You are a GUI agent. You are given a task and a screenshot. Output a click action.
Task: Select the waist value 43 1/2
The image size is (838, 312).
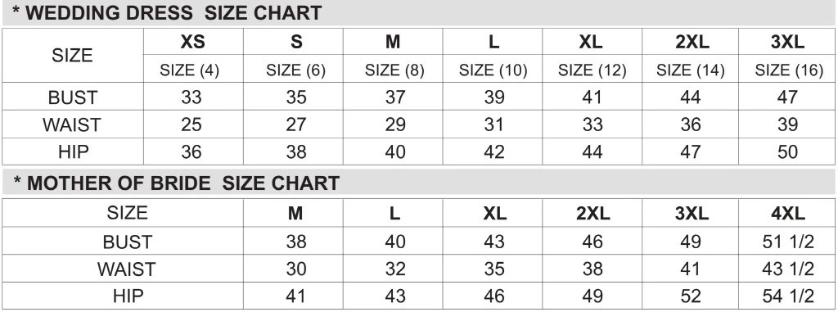pos(788,269)
